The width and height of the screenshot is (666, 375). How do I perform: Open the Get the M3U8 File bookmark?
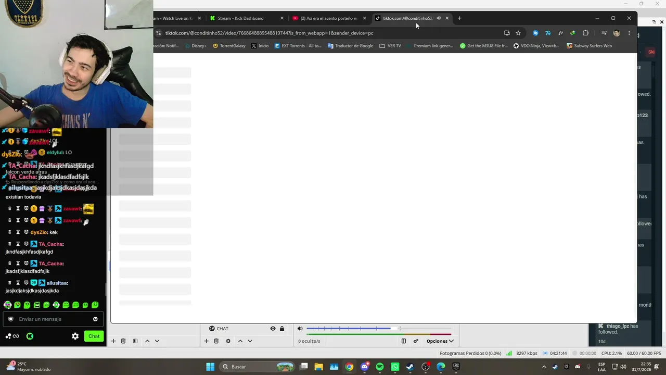[483, 46]
